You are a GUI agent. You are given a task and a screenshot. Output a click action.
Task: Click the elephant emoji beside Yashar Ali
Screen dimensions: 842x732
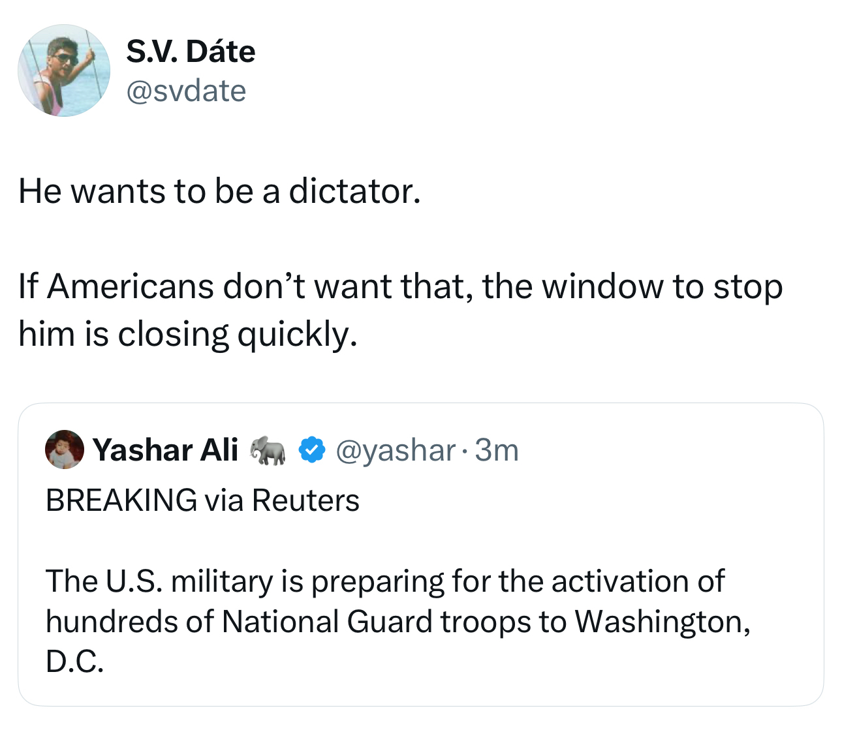(268, 450)
